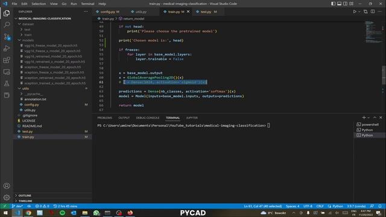Expand the Timeline section
The height and width of the screenshot is (217, 386).
(x=25, y=201)
